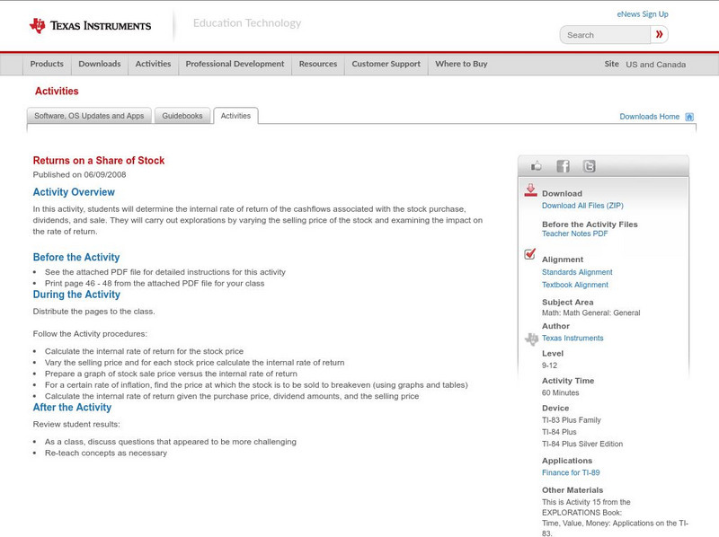This screenshot has height=537, width=719.
Task: Click Math: Math General: General text
Action: coord(591,313)
